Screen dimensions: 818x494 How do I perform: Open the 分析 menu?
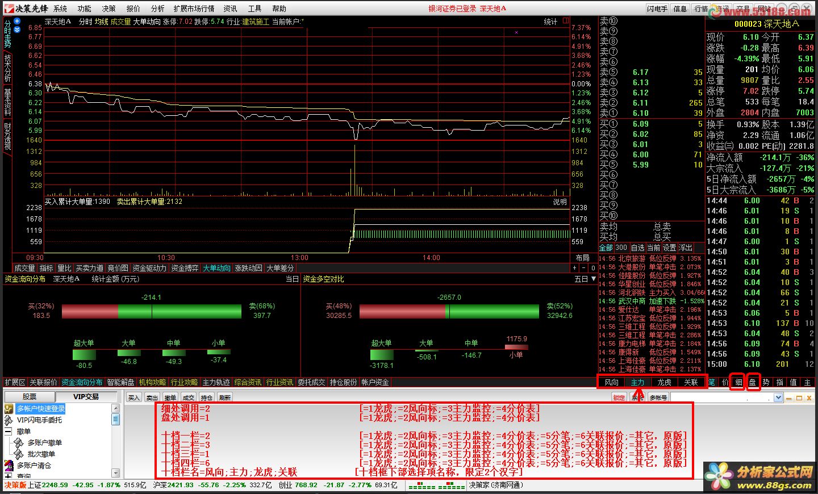pyautogui.click(x=158, y=9)
